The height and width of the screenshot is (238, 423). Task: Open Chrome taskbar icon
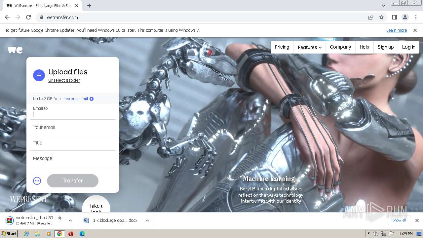pyautogui.click(x=59, y=234)
